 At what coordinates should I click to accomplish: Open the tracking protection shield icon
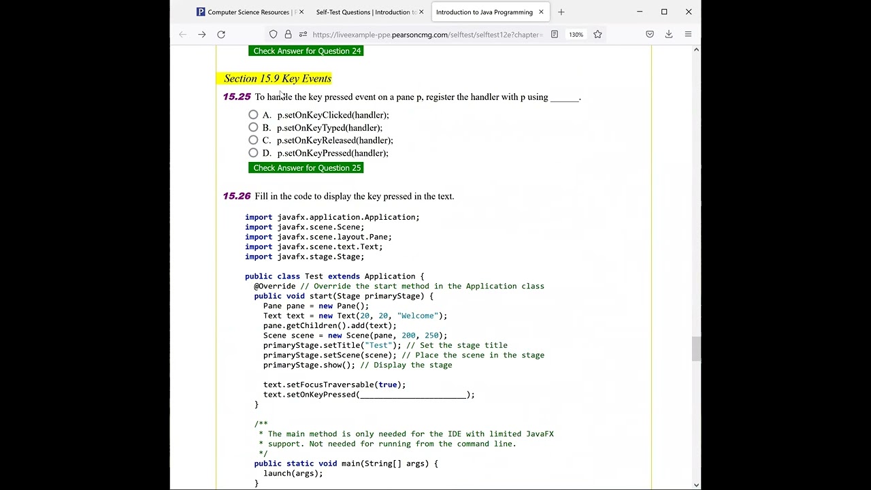point(273,34)
